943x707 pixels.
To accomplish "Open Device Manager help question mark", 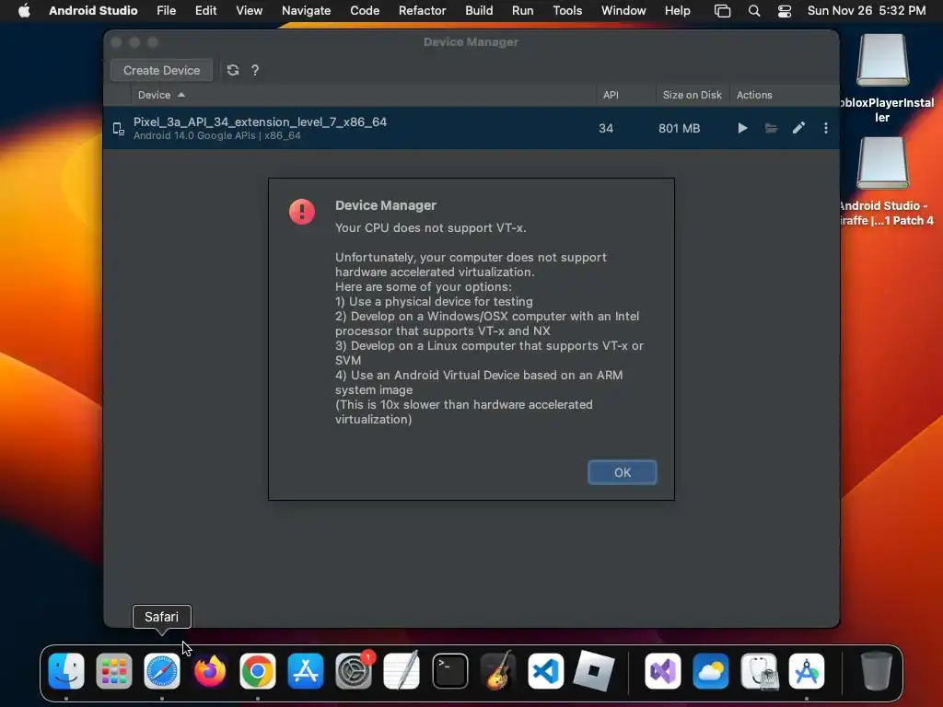I will (x=255, y=70).
